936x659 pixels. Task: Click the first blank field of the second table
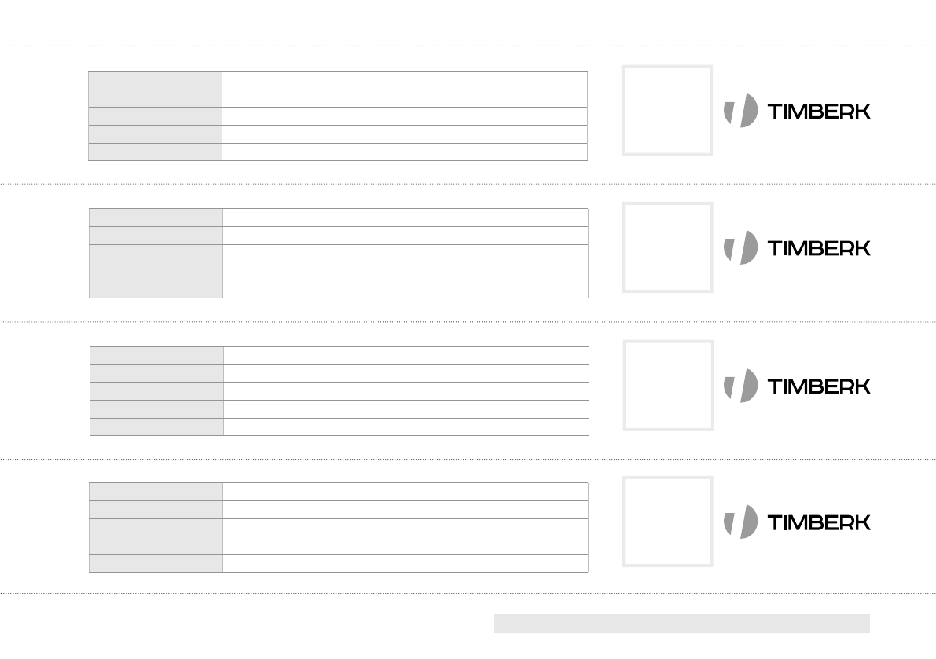[x=405, y=218]
